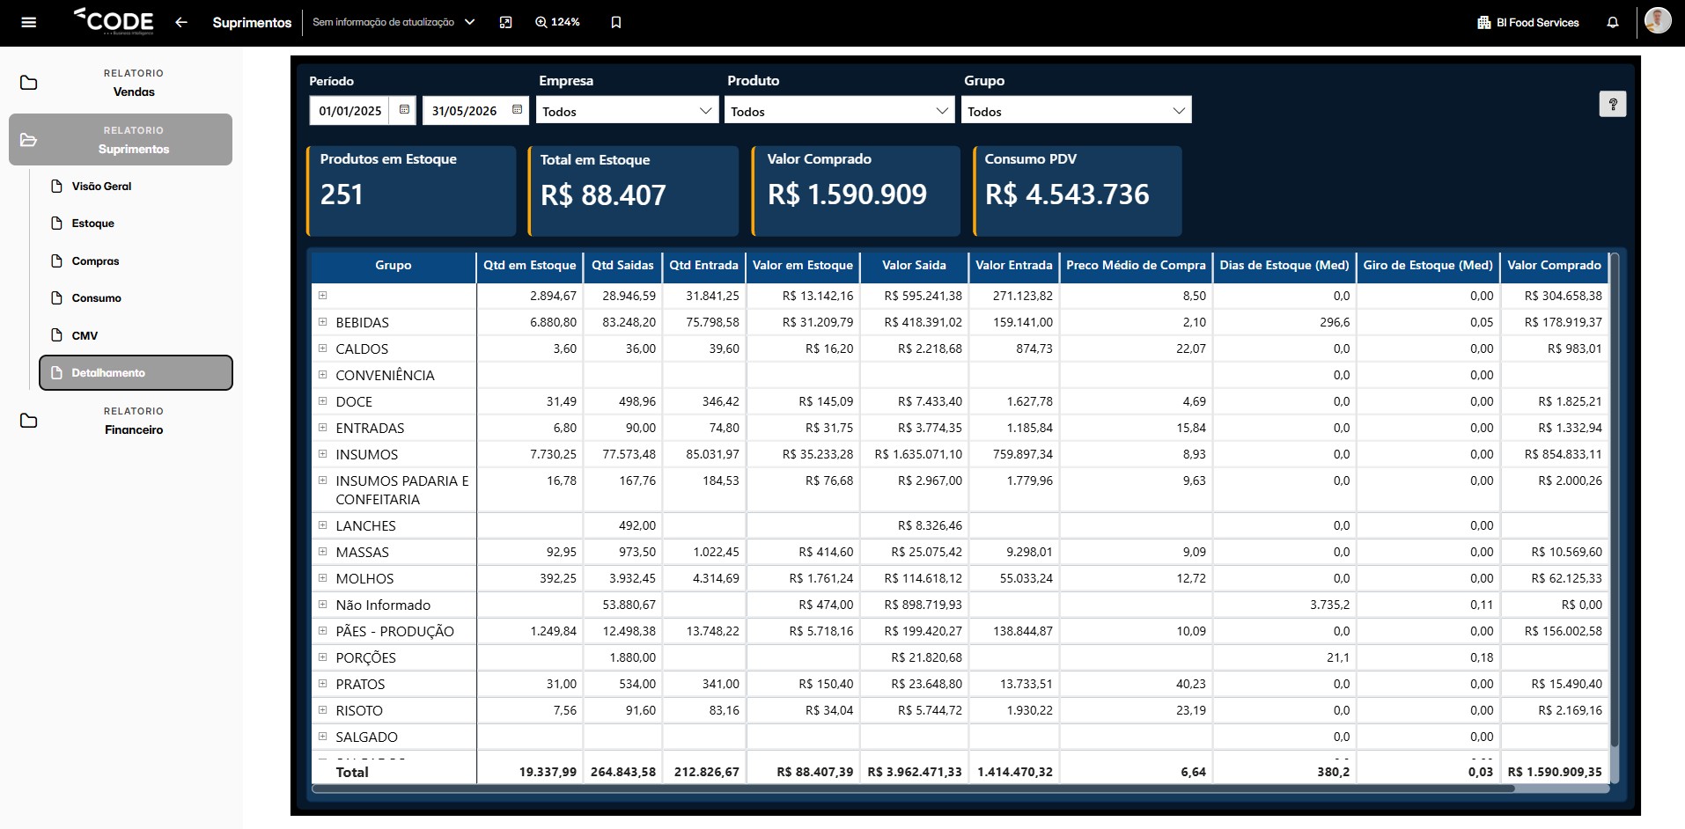Click the fullscreen expand icon in header

click(505, 22)
